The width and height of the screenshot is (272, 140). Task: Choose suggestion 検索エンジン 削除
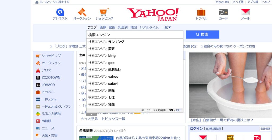135,90
